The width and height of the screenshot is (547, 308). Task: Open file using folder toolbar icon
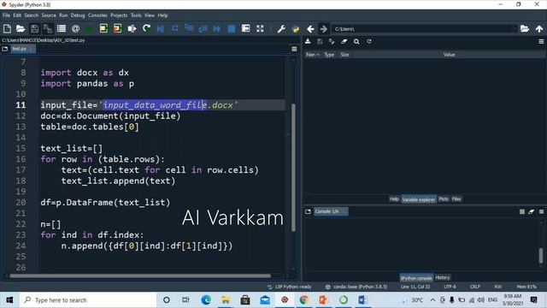[21, 28]
